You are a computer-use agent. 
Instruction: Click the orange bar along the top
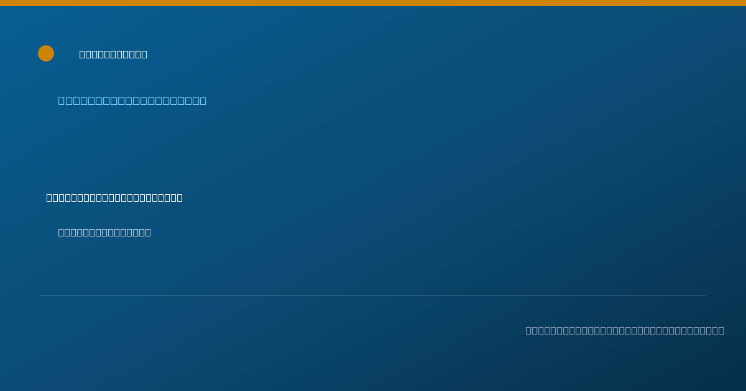(x=373, y=3)
